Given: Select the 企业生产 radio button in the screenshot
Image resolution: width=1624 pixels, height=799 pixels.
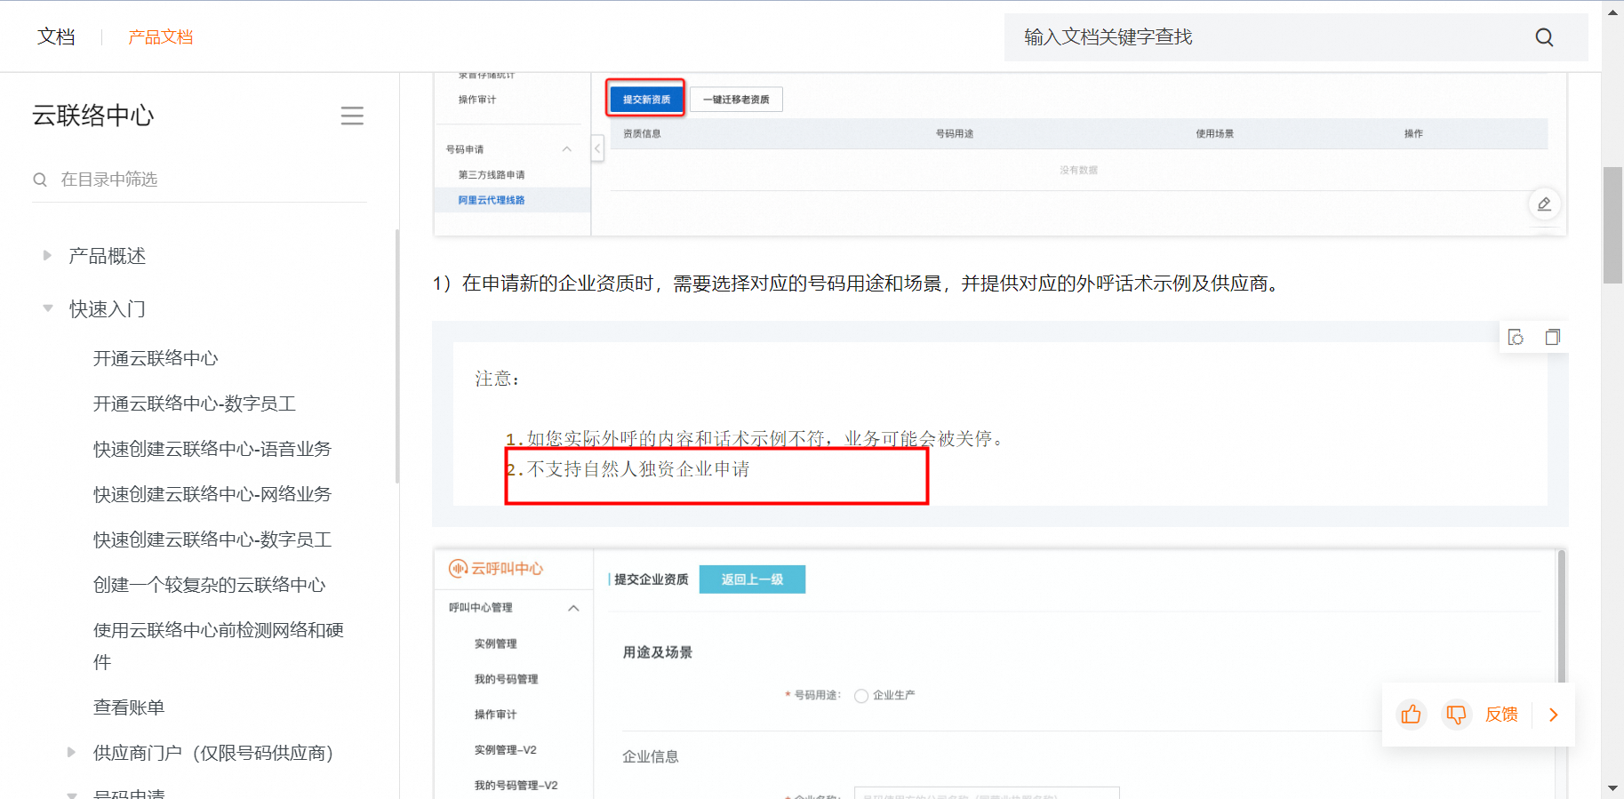Looking at the screenshot, I should [x=860, y=696].
